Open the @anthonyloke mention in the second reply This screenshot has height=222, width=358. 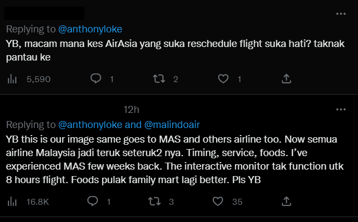(90, 125)
